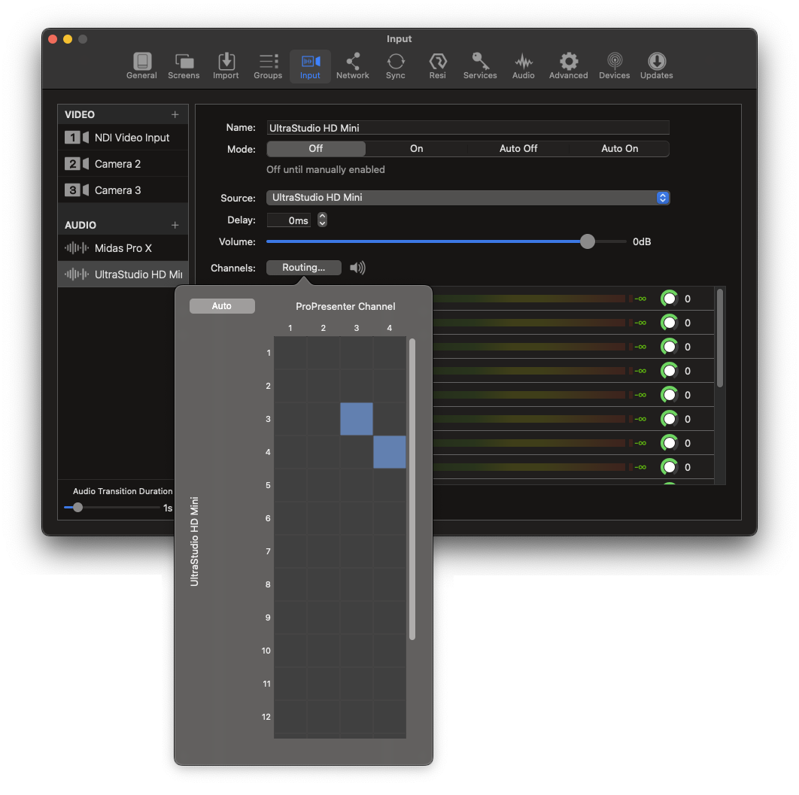Image resolution: width=799 pixels, height=795 pixels.
Task: Enable routing cell input 1 to channel 2
Action: tap(324, 353)
